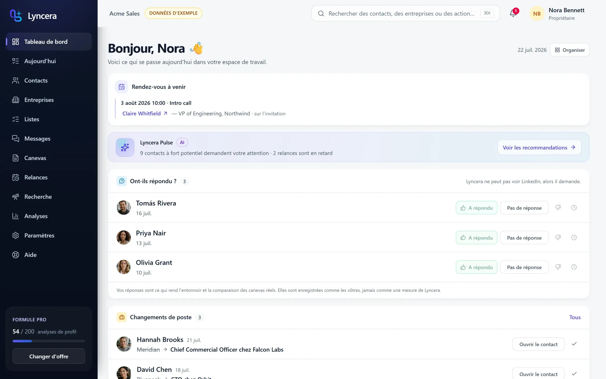Focus the contact search field
The height and width of the screenshot is (379, 606).
click(x=406, y=13)
